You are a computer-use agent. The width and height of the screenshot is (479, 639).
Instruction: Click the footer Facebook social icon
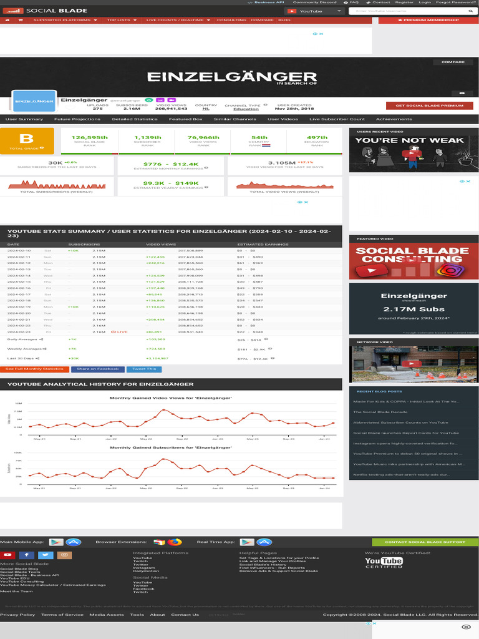(x=26, y=555)
